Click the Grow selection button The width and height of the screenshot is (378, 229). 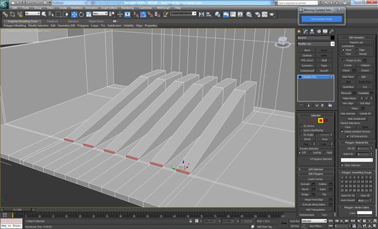(x=325, y=139)
